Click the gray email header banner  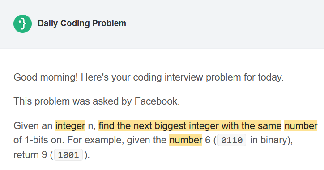pyautogui.click(x=162, y=24)
